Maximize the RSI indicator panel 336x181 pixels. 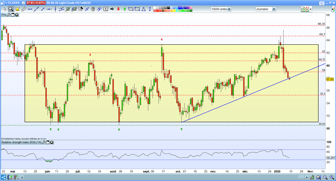tap(48, 142)
